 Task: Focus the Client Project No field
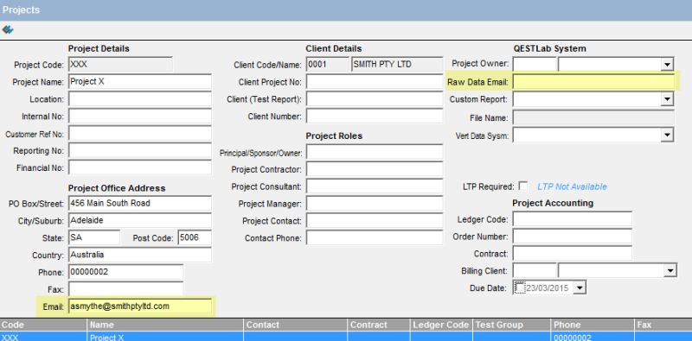tap(375, 82)
